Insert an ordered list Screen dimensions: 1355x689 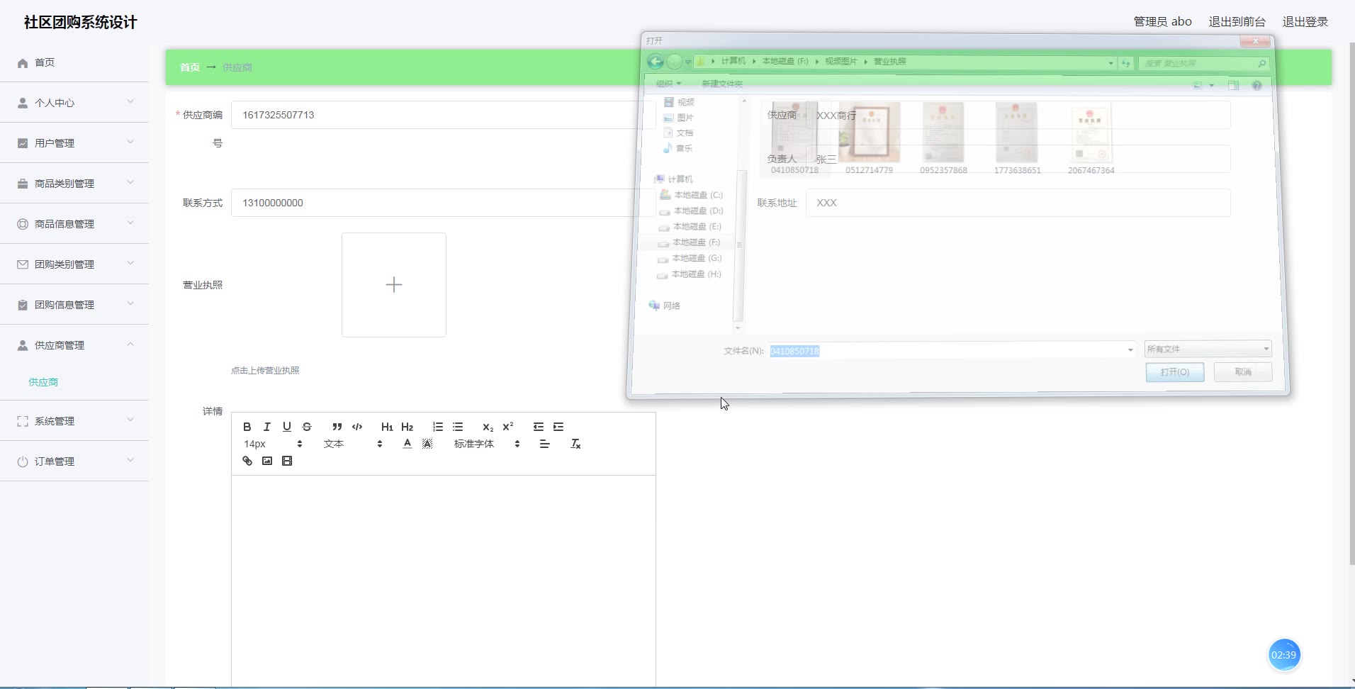(x=438, y=427)
